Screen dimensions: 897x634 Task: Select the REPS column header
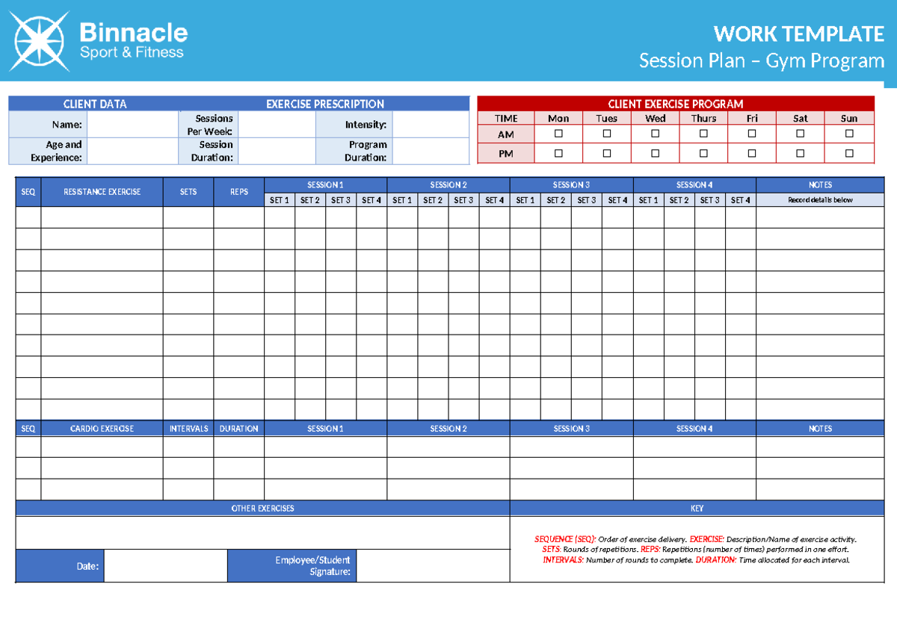(x=239, y=192)
